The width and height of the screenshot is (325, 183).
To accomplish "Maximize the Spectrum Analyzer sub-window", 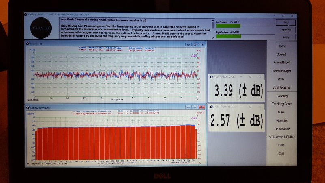I will click(195, 107).
